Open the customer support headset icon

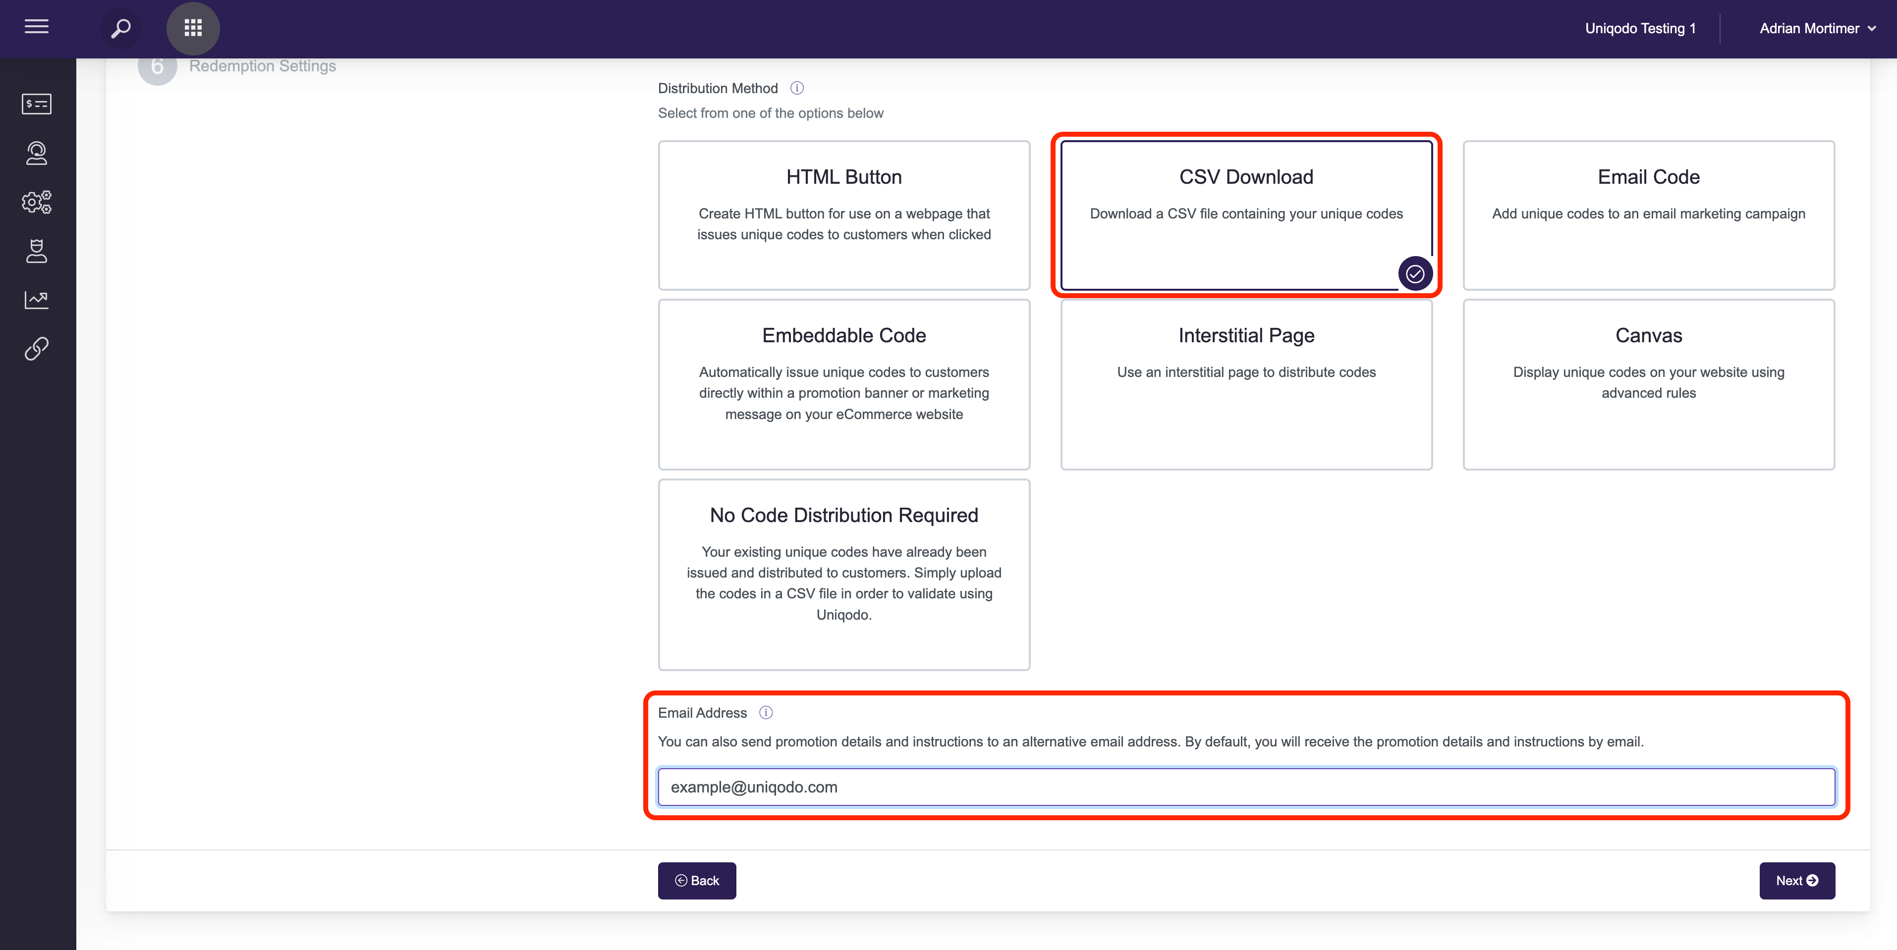tap(36, 153)
